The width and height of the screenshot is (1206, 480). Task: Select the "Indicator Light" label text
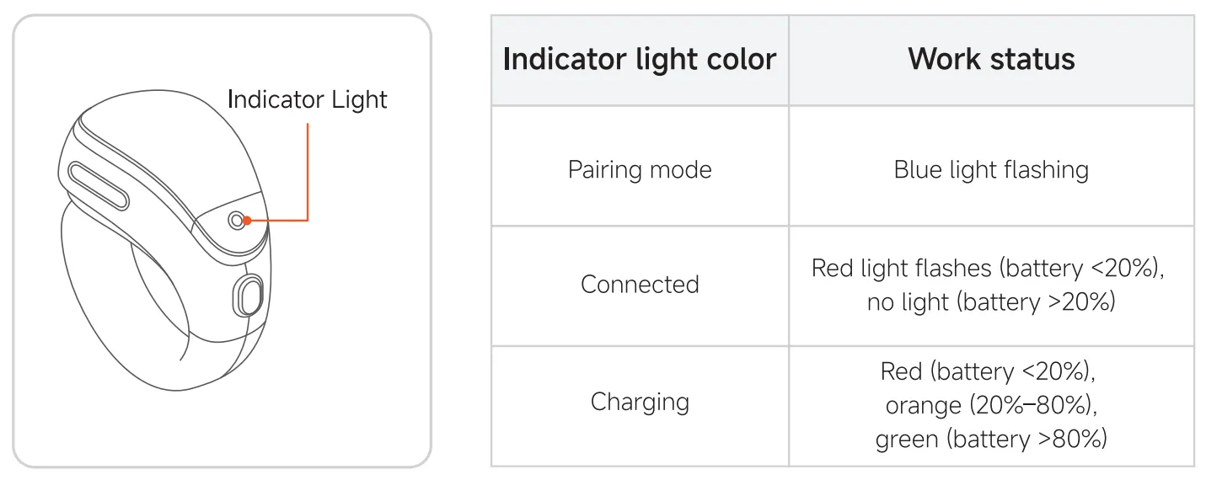pyautogui.click(x=308, y=99)
